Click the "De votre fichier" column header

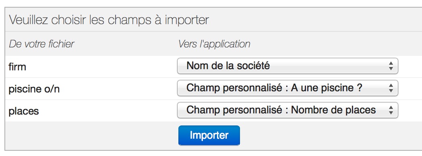(41, 44)
